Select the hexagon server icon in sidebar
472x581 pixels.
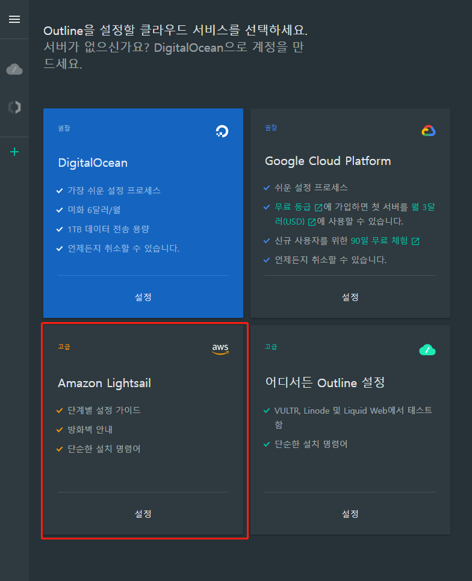pyautogui.click(x=14, y=107)
